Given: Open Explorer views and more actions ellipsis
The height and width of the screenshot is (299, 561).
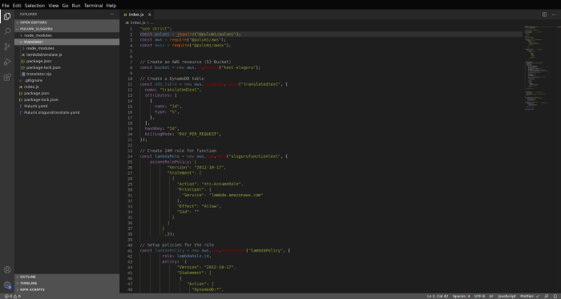Looking at the screenshot, I should tap(112, 14).
